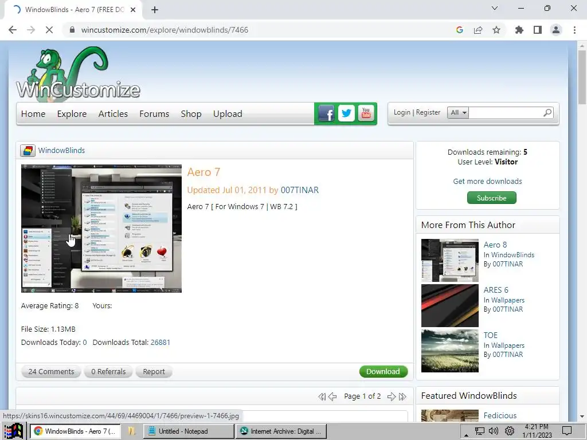Click the browser back arrow
Image resolution: width=587 pixels, height=440 pixels.
(13, 30)
